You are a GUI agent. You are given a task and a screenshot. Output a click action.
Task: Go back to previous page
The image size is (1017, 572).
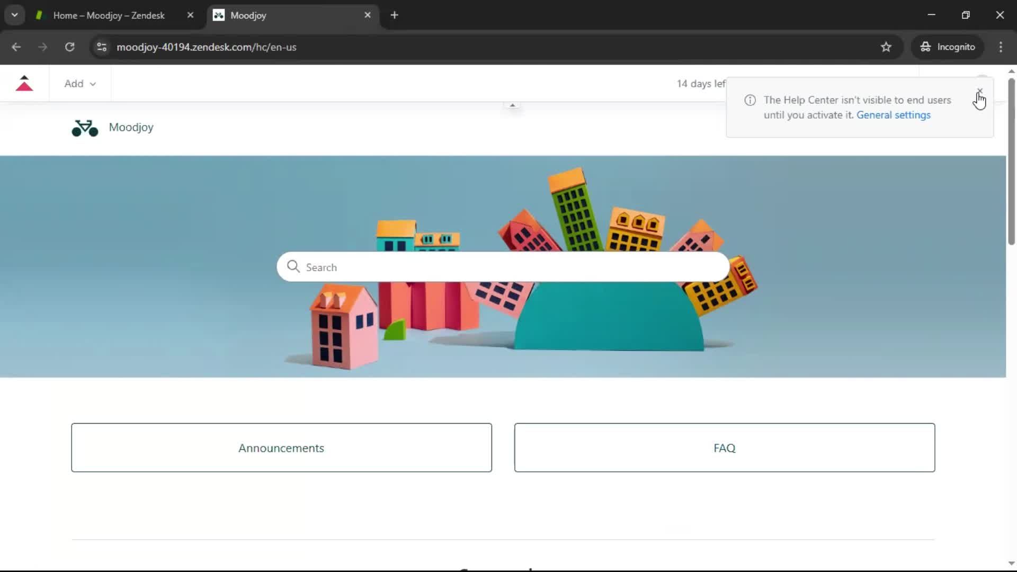[x=16, y=47]
